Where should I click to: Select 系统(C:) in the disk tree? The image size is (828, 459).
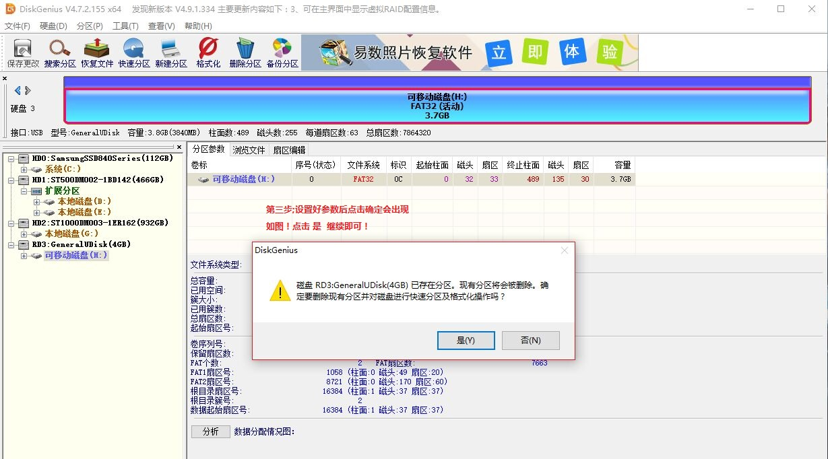tap(63, 170)
